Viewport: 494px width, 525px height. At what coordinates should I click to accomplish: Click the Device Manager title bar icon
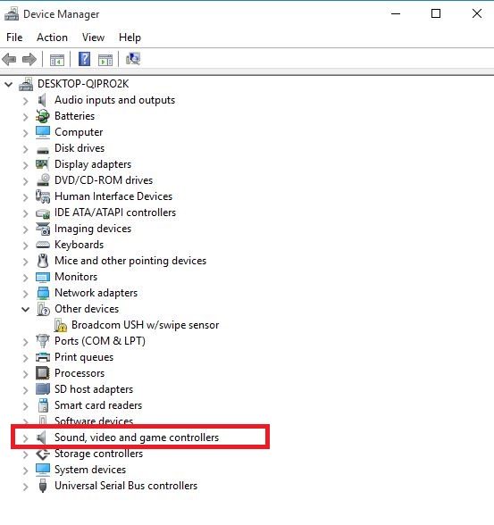pyautogui.click(x=12, y=14)
